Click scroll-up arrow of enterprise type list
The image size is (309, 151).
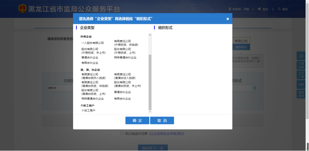coord(150,35)
